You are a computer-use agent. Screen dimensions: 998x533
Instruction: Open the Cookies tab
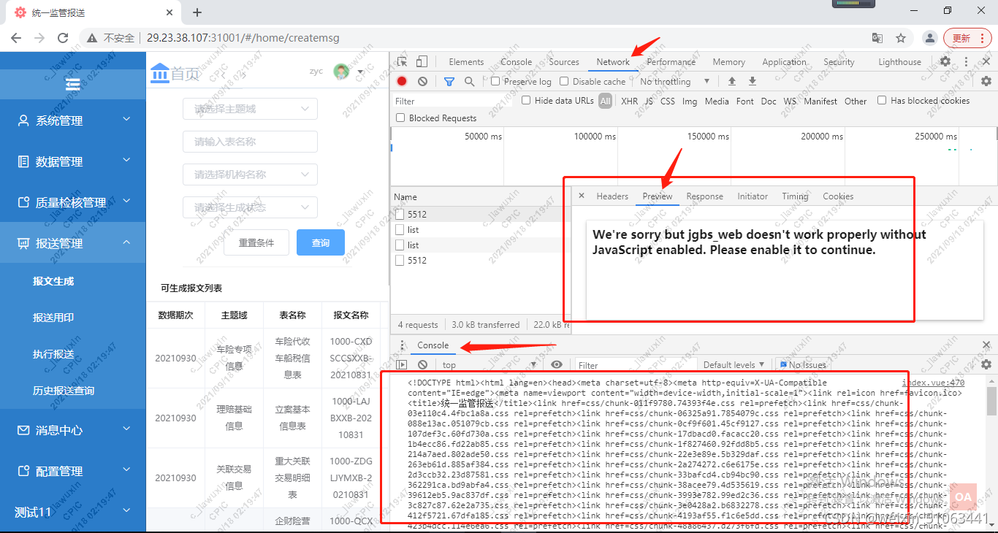click(838, 196)
